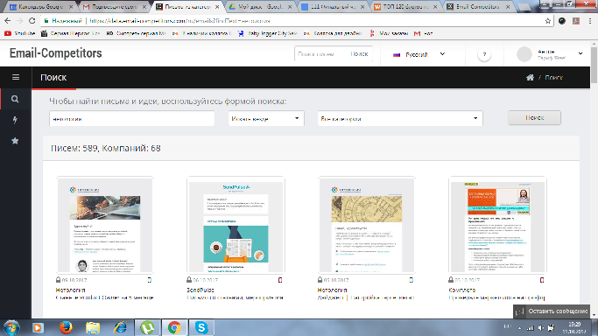Switch to the Gmail browser tab

click(x=115, y=7)
